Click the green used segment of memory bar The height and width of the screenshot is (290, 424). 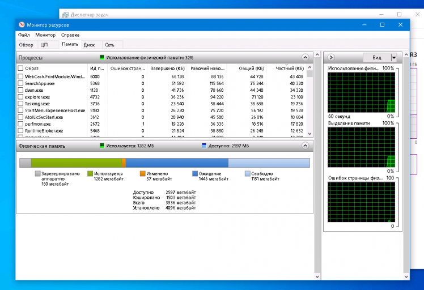[x=77, y=163]
